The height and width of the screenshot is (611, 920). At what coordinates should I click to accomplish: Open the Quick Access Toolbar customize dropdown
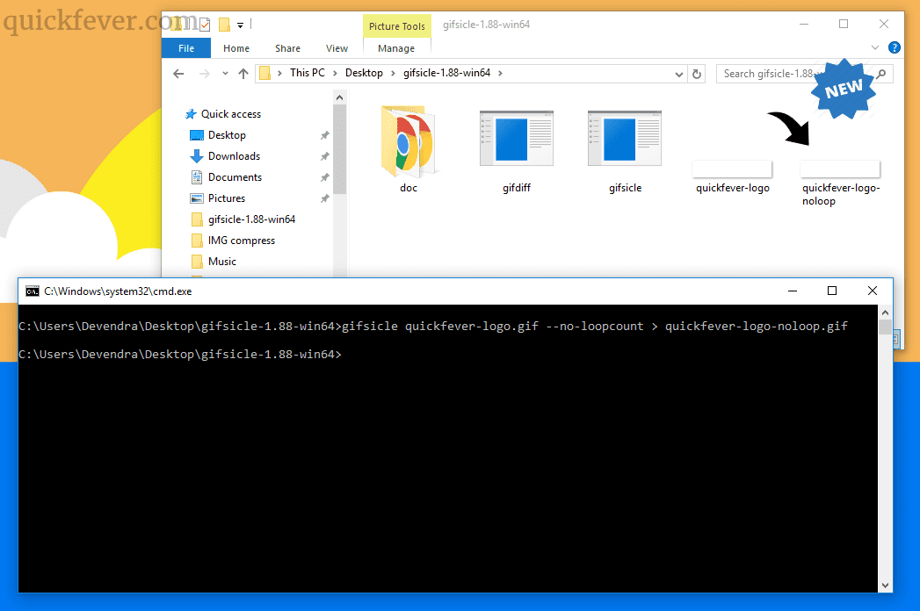click(x=240, y=25)
